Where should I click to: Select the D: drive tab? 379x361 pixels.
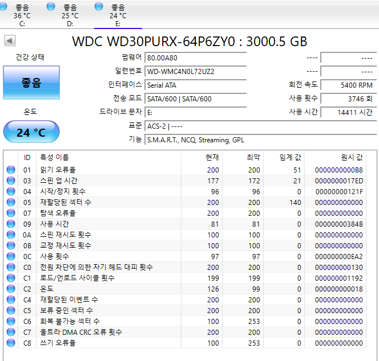(x=70, y=15)
